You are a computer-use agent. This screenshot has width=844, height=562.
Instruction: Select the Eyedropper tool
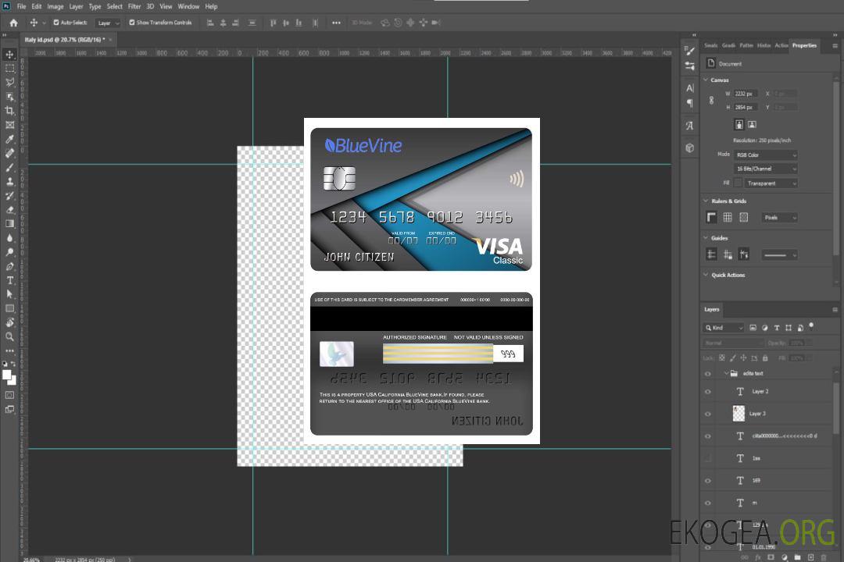pyautogui.click(x=9, y=139)
